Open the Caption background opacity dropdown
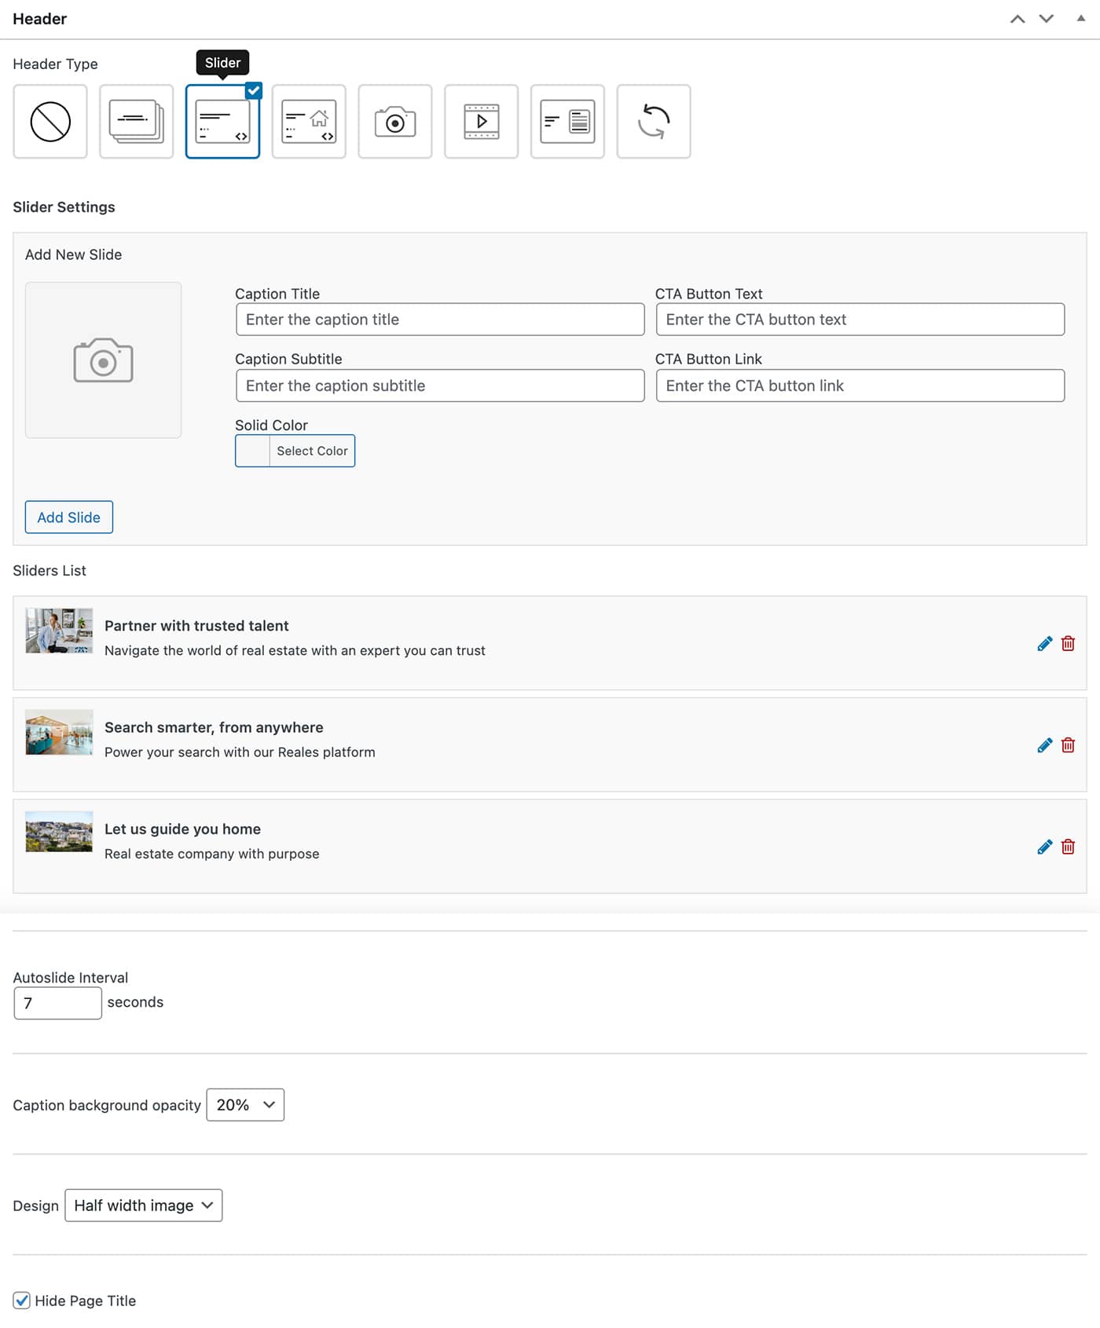Viewport: 1100px width, 1328px height. (x=245, y=1105)
